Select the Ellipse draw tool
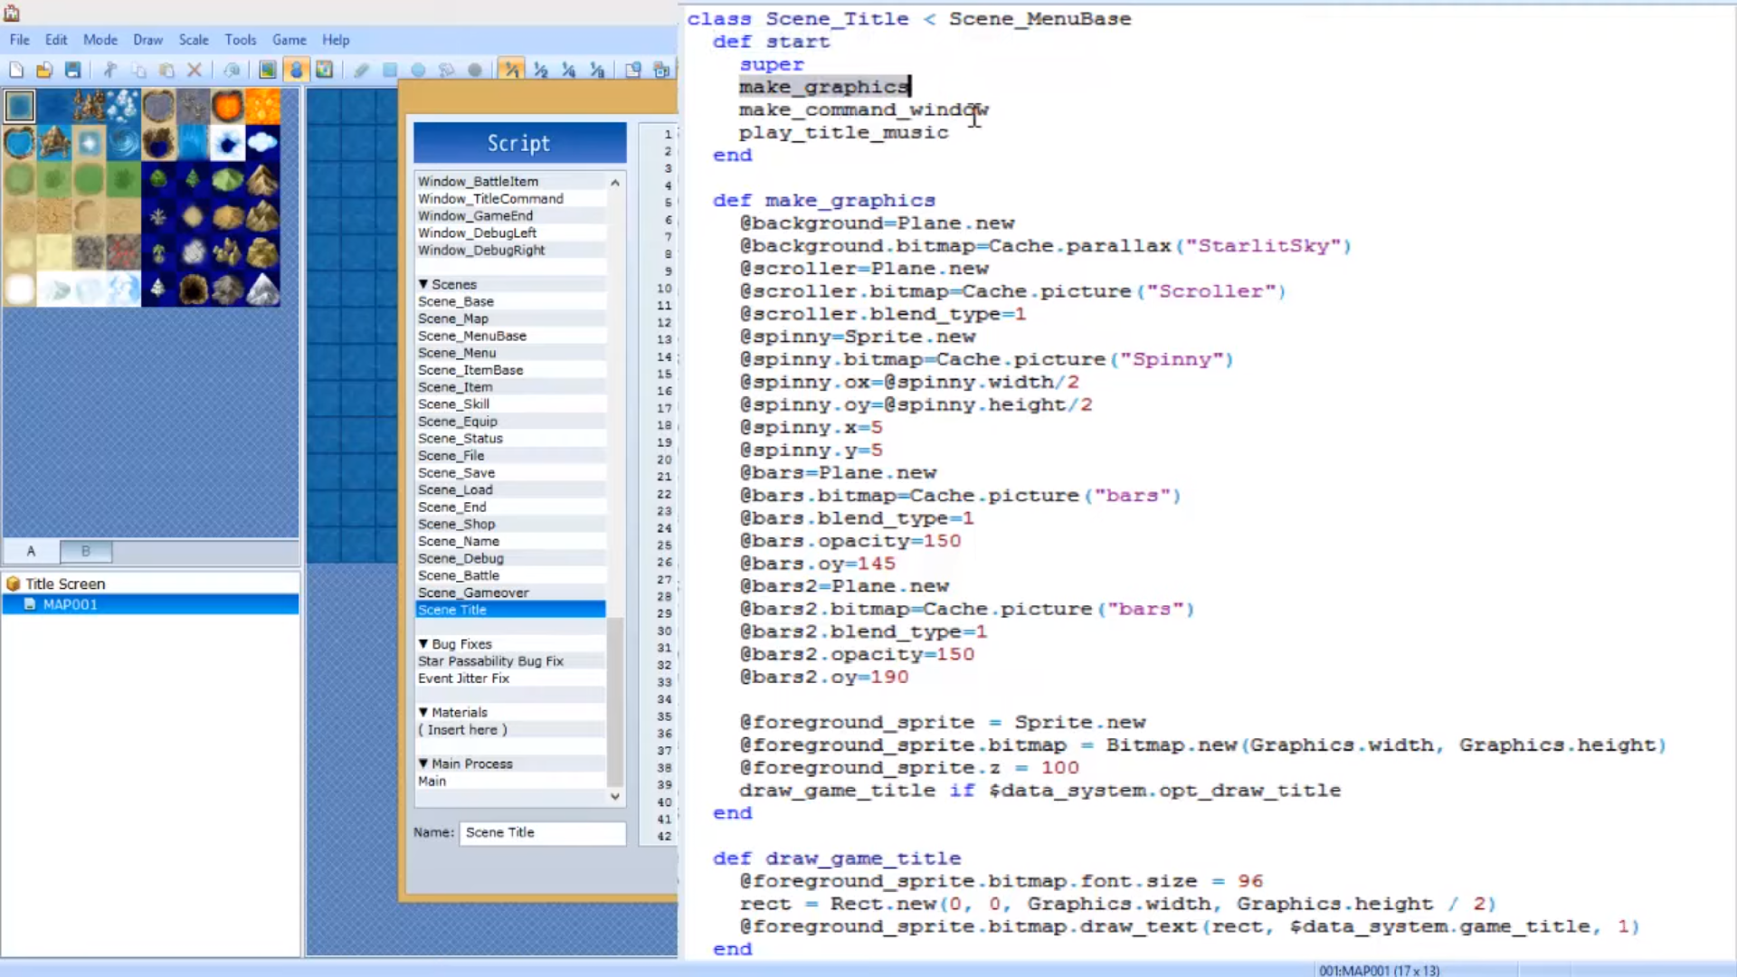 418,70
